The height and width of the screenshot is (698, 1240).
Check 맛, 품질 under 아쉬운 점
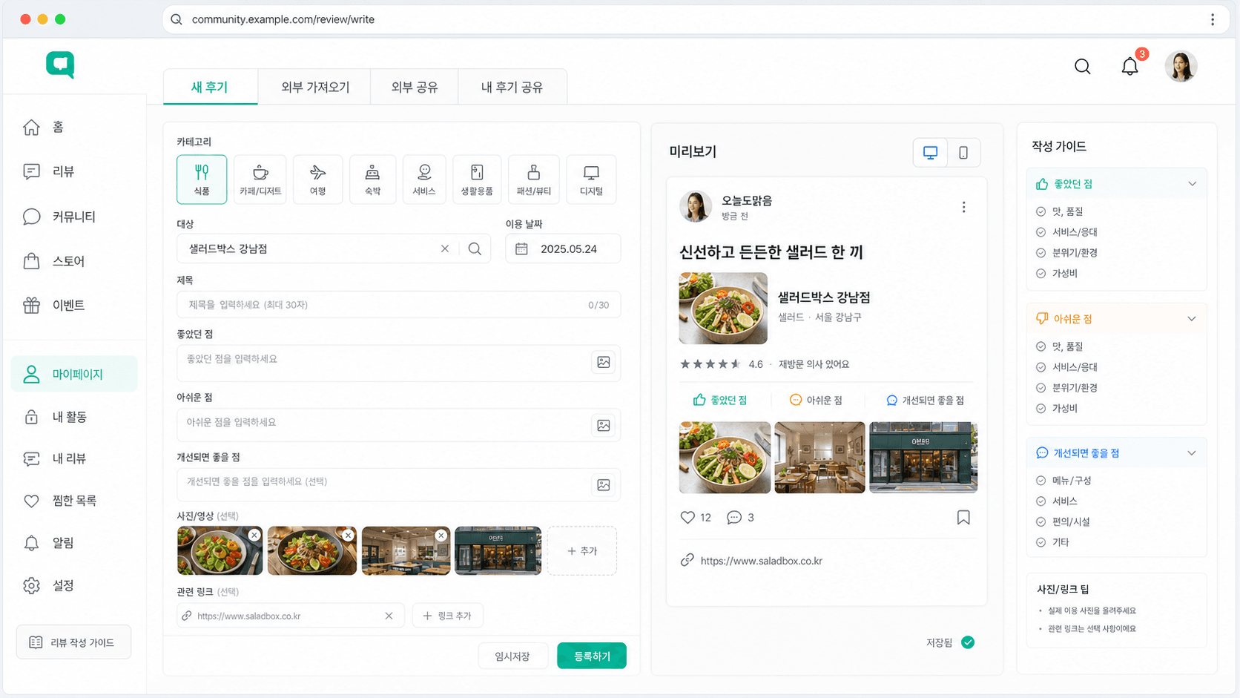(1041, 346)
